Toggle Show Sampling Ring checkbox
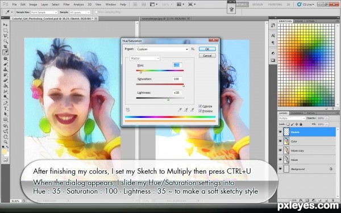This screenshot has width=341, height=213. 96,12
